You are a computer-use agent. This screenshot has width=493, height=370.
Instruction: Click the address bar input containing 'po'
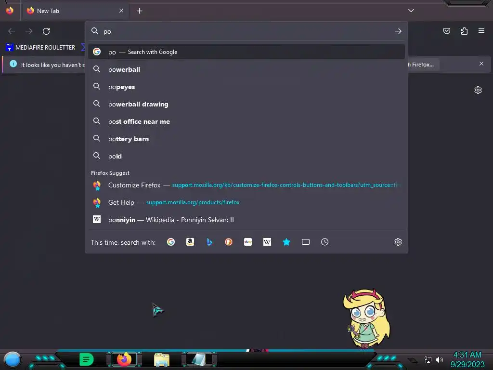pyautogui.click(x=247, y=31)
